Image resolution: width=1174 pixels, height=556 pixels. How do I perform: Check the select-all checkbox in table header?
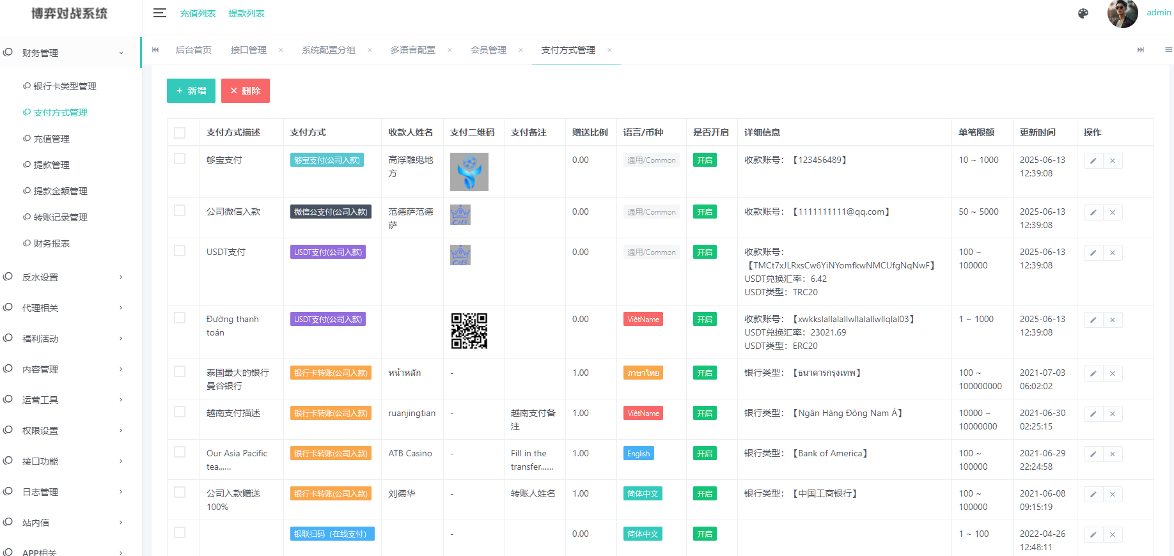(x=180, y=132)
